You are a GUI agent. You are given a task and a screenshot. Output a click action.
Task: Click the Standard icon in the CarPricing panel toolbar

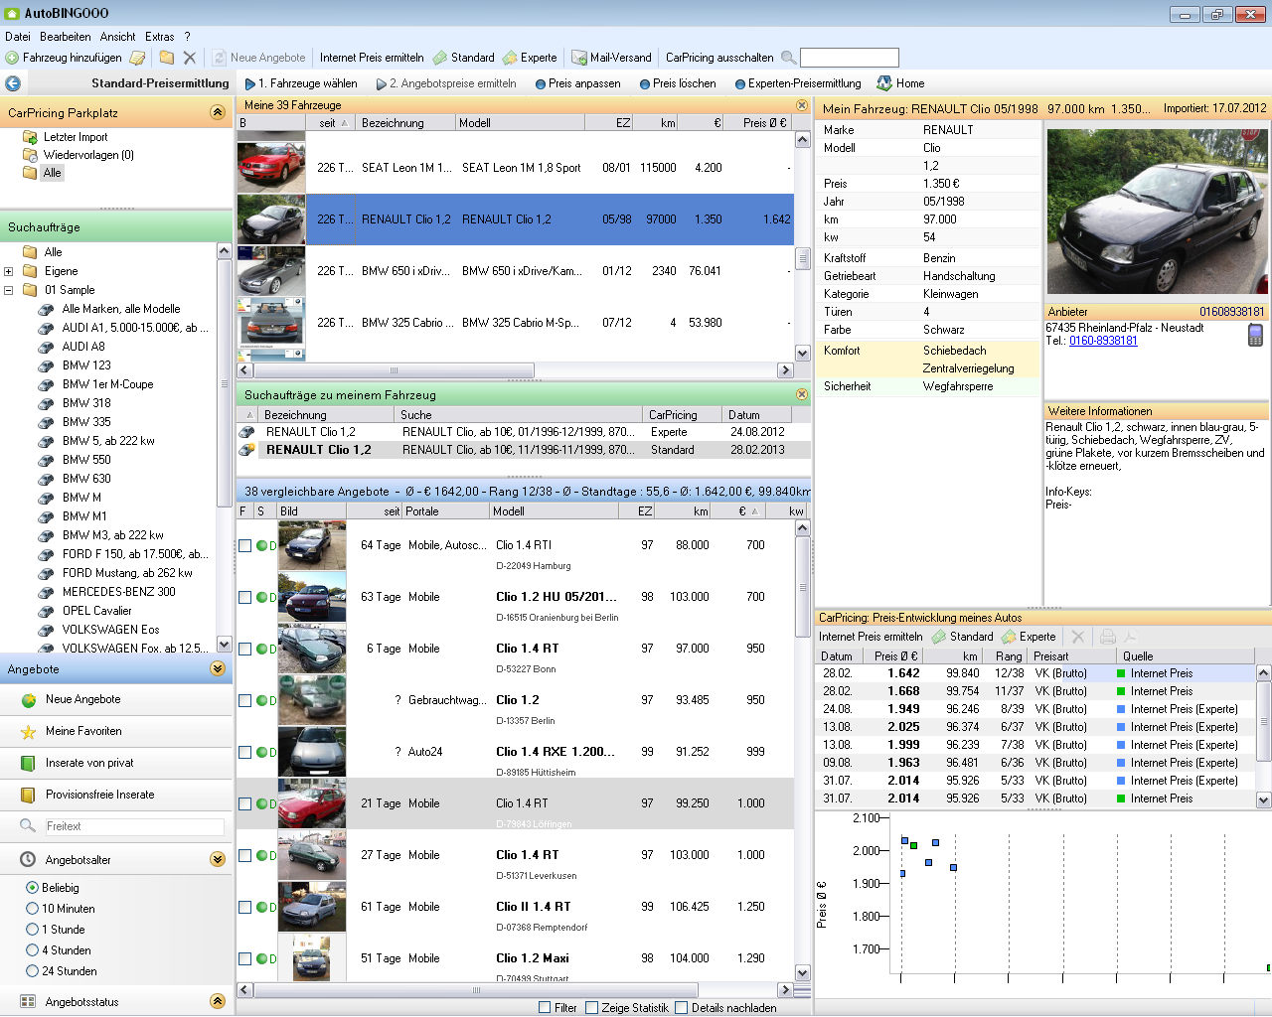(x=939, y=637)
